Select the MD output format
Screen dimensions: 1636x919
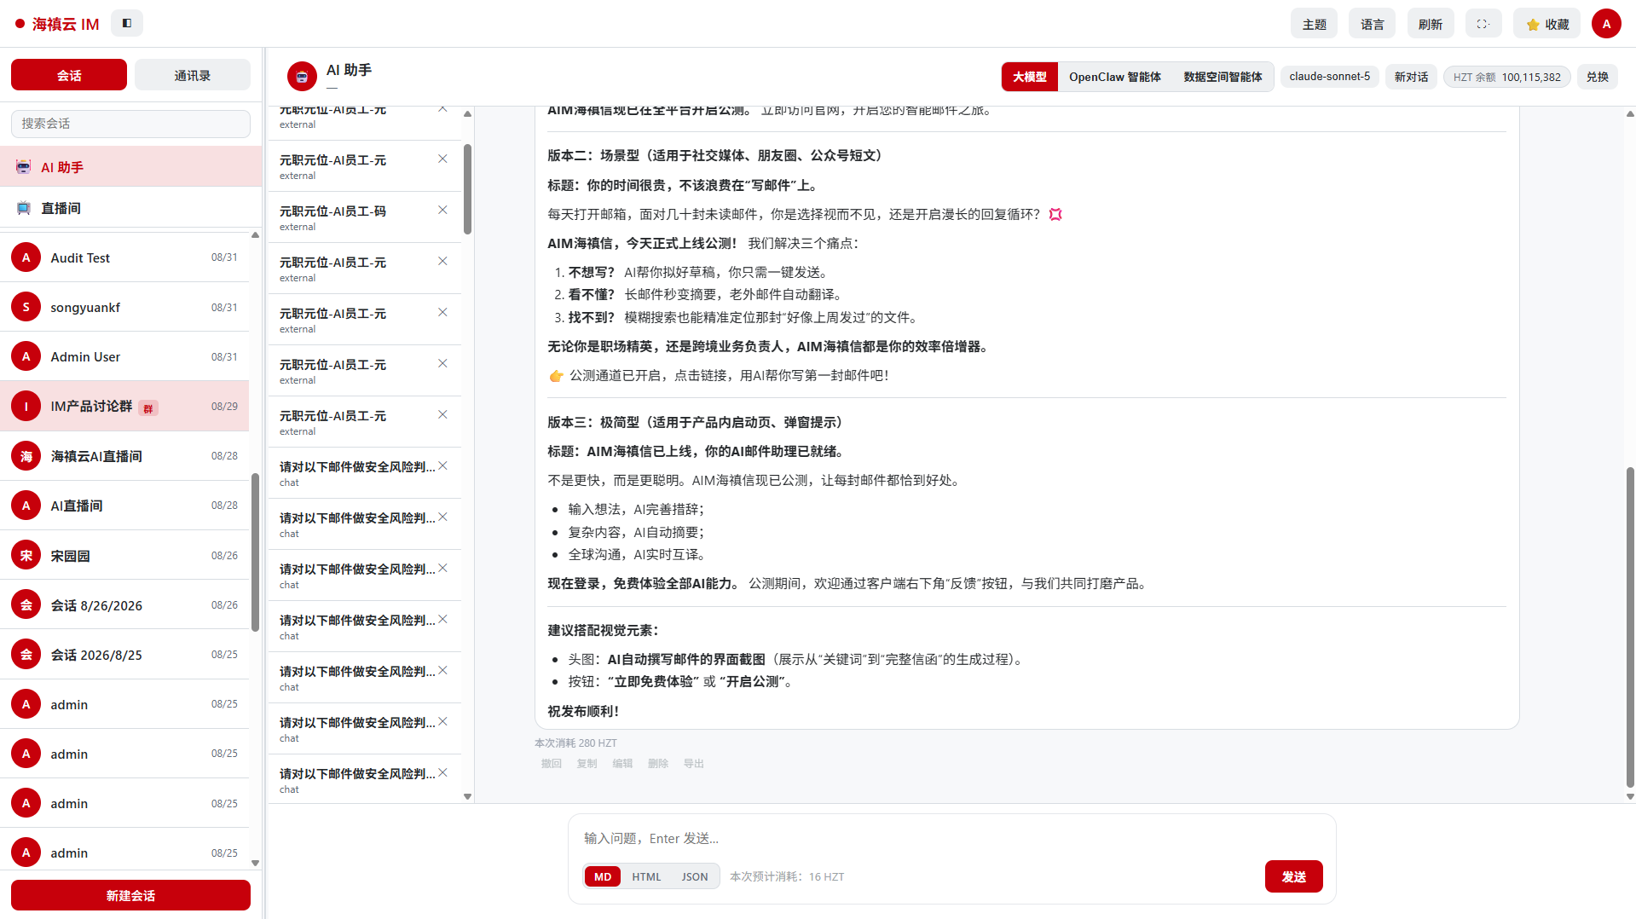coord(603,876)
